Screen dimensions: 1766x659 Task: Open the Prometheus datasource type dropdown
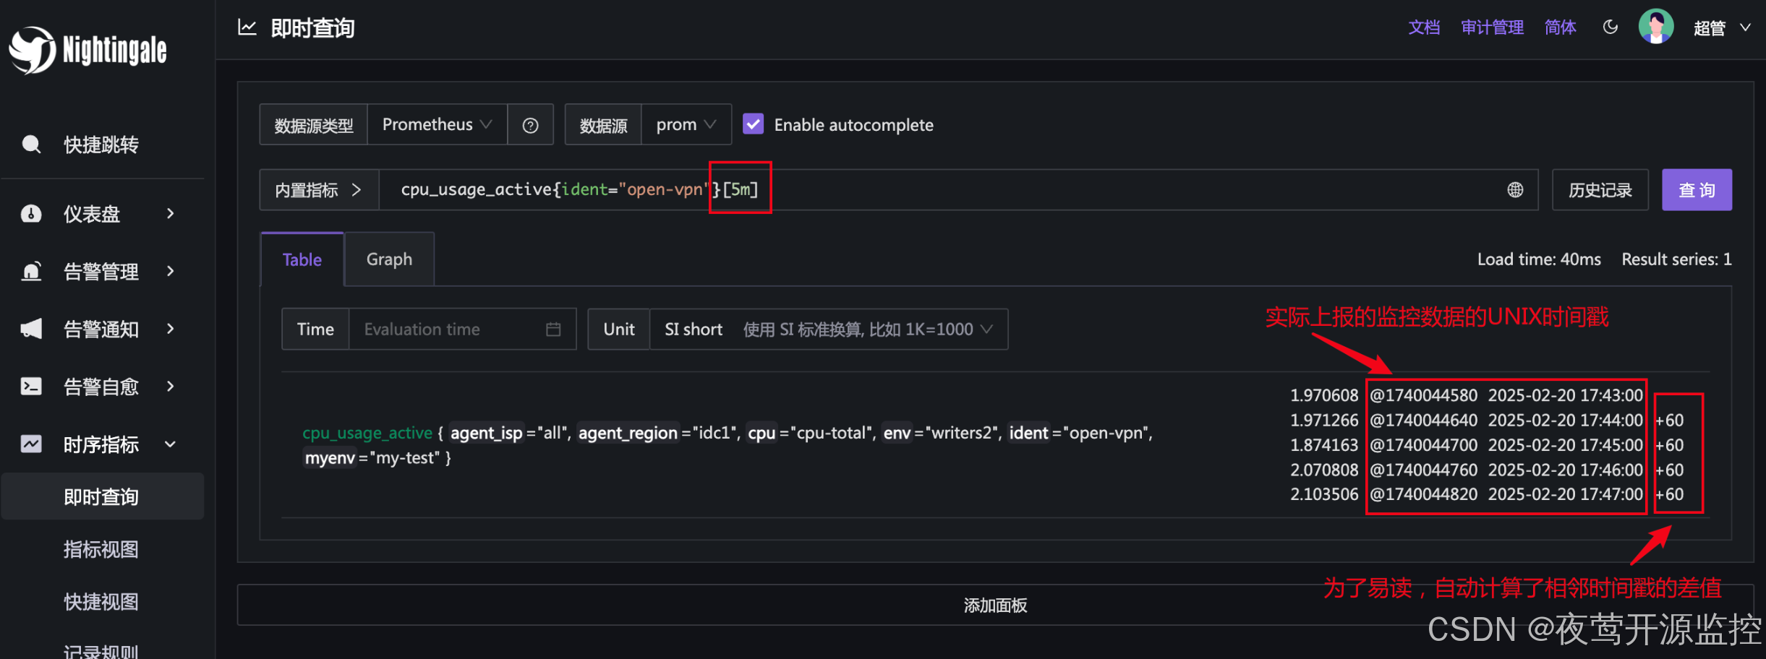[437, 125]
